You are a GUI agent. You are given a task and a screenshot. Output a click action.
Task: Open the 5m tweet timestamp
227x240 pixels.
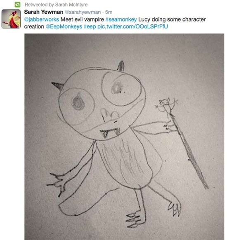coord(109,12)
